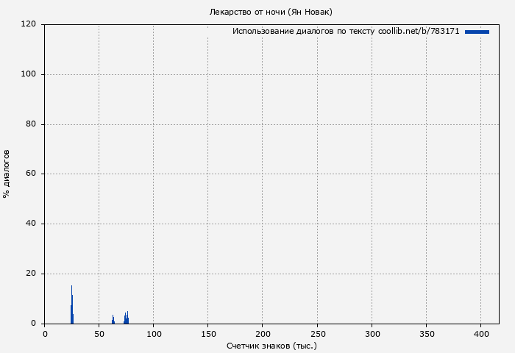Click the chart title "Лекарство от ночи"
The image size is (515, 353).
(x=270, y=12)
